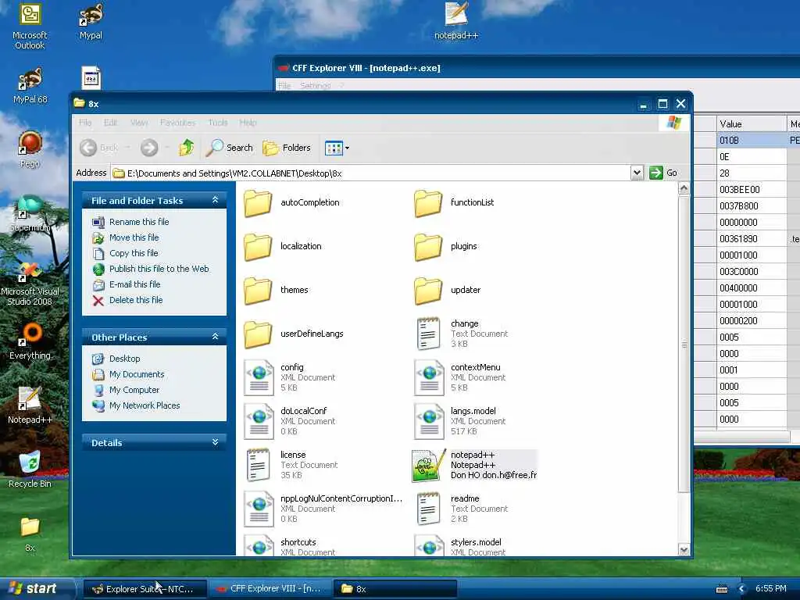Select the stylers.model XML document
Screen dimensions: 800x600
[459, 545]
